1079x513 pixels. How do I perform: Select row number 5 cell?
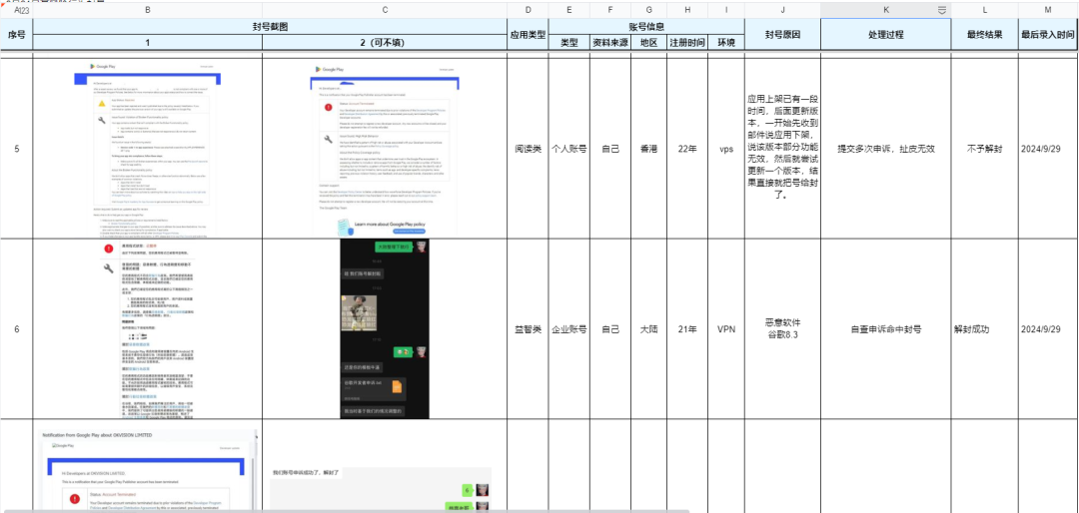point(17,149)
